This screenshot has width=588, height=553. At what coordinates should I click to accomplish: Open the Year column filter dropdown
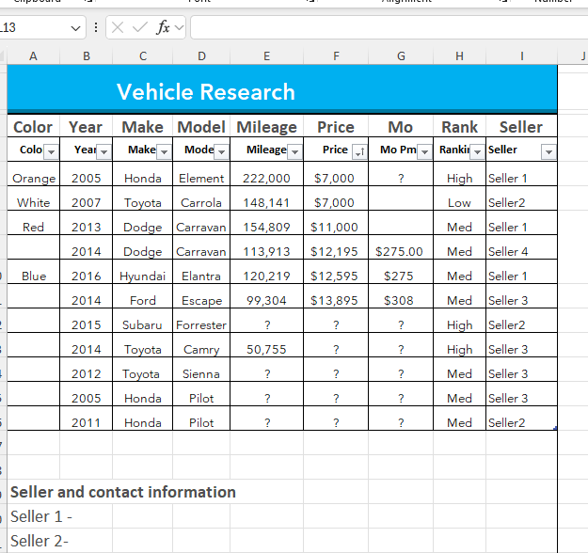(x=104, y=151)
